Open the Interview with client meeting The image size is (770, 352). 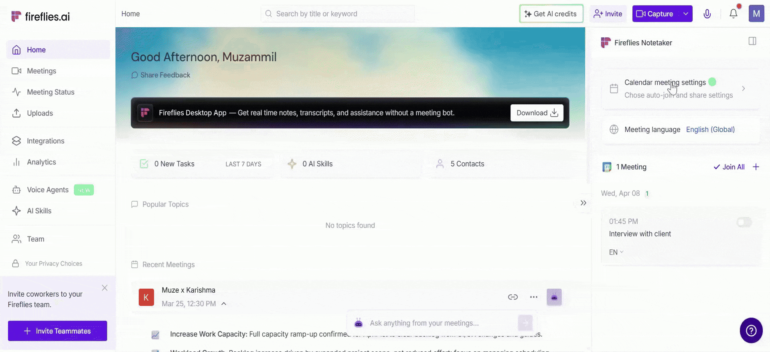coord(640,234)
